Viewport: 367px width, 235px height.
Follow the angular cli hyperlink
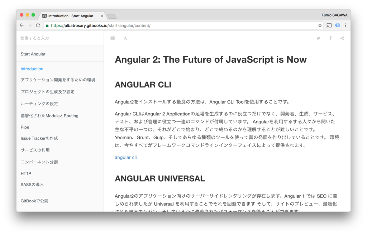point(126,157)
